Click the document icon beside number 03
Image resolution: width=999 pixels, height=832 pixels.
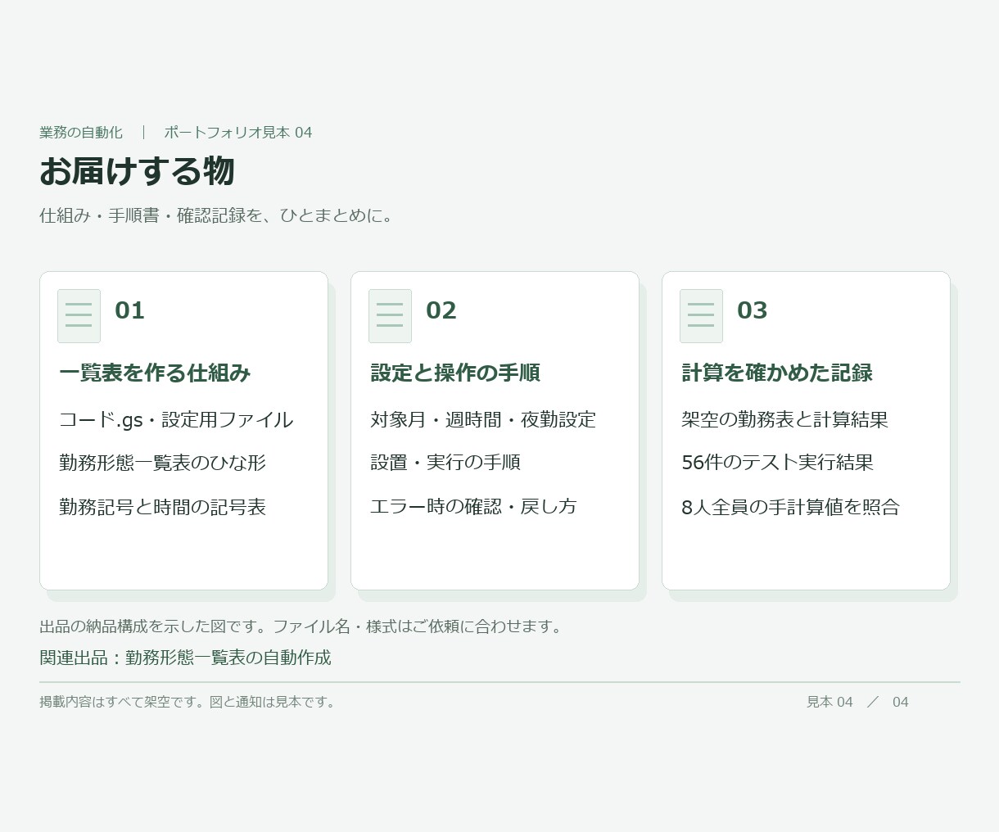(701, 315)
